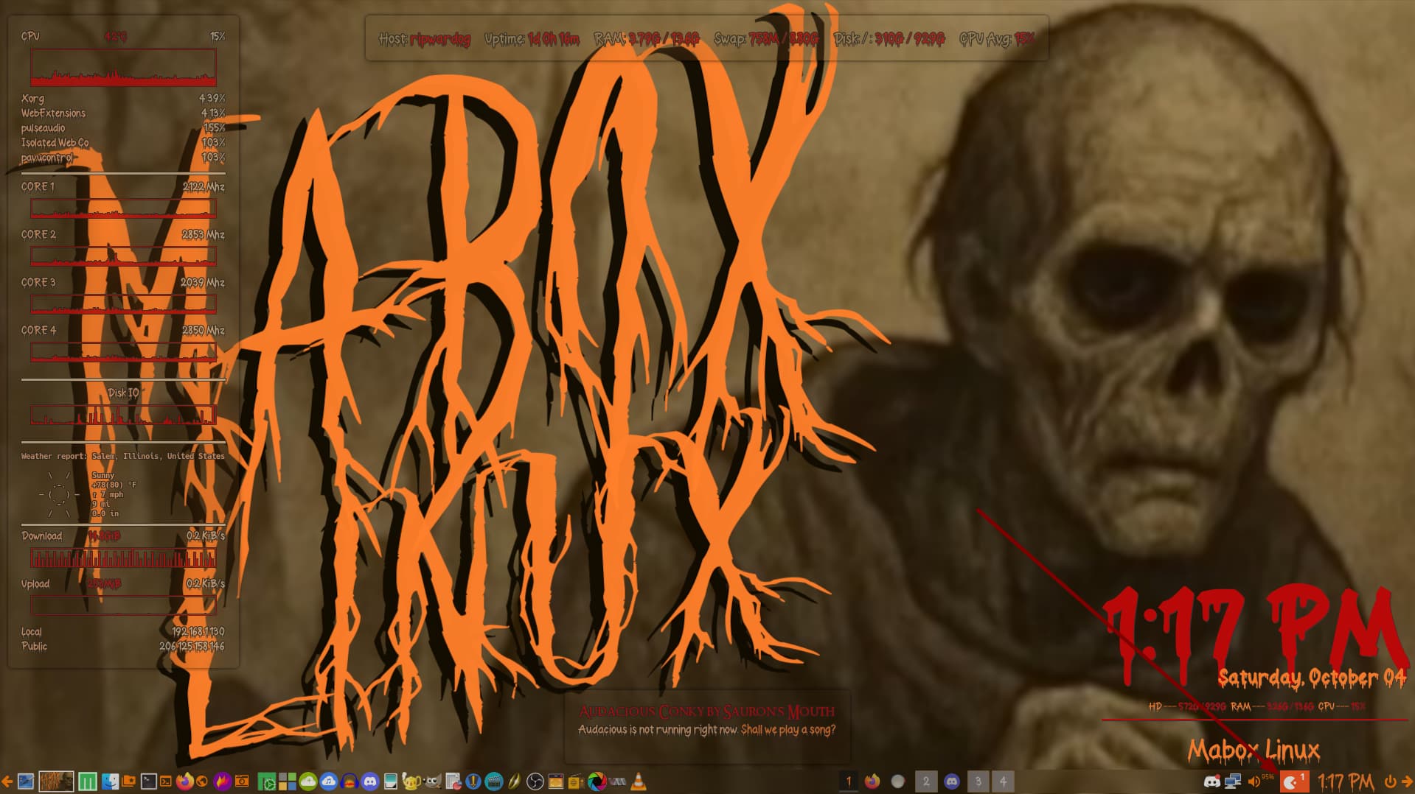Click the Discord system tray icon
This screenshot has height=794, width=1415.
click(1211, 781)
